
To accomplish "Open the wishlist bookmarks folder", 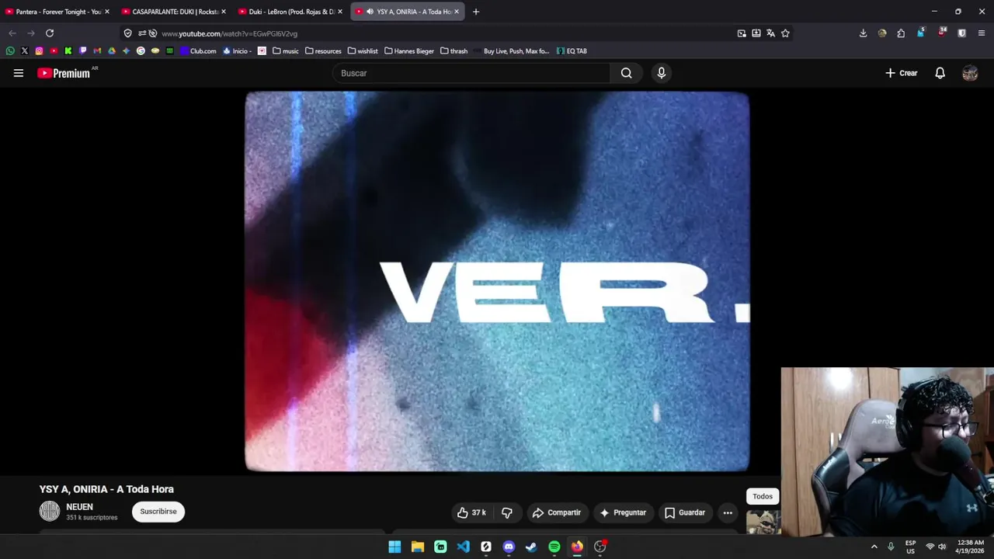I will click(363, 51).
